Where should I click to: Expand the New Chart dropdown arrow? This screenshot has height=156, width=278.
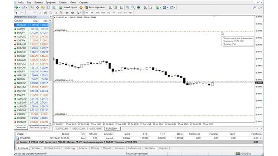(19, 7)
